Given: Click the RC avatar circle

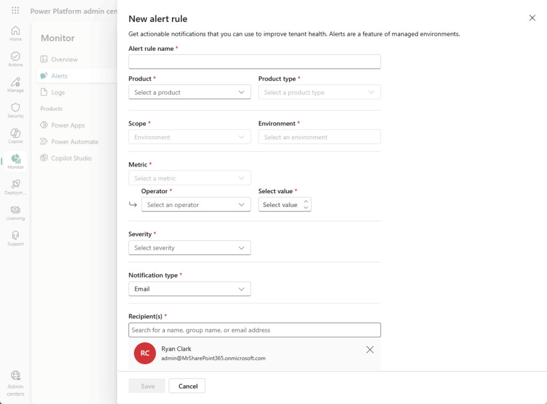Looking at the screenshot, I should (x=145, y=353).
